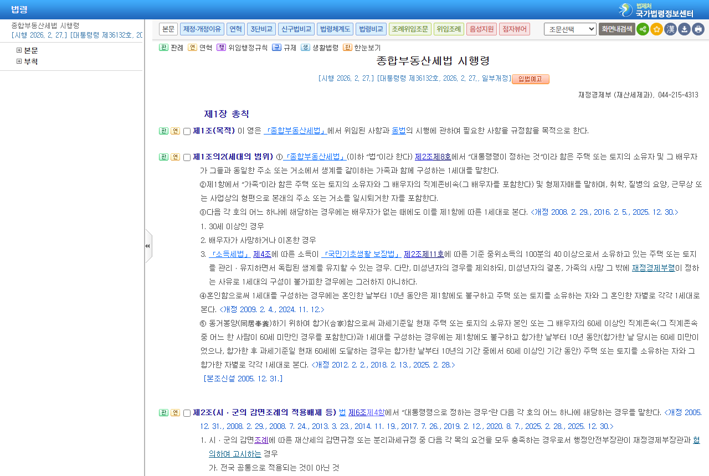Expand the 본문 tree node

tap(19, 50)
